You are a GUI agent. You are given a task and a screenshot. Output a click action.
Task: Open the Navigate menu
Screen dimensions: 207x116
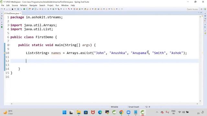click(x=33, y=5)
